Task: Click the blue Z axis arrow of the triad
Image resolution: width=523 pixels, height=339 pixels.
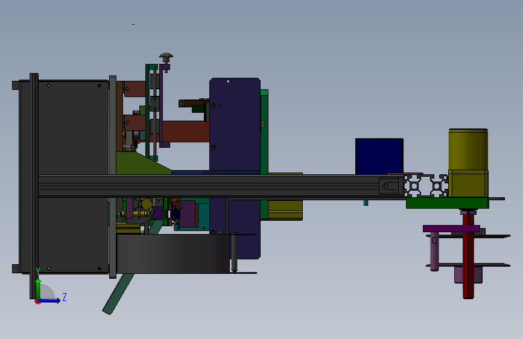Action: pyautogui.click(x=49, y=300)
